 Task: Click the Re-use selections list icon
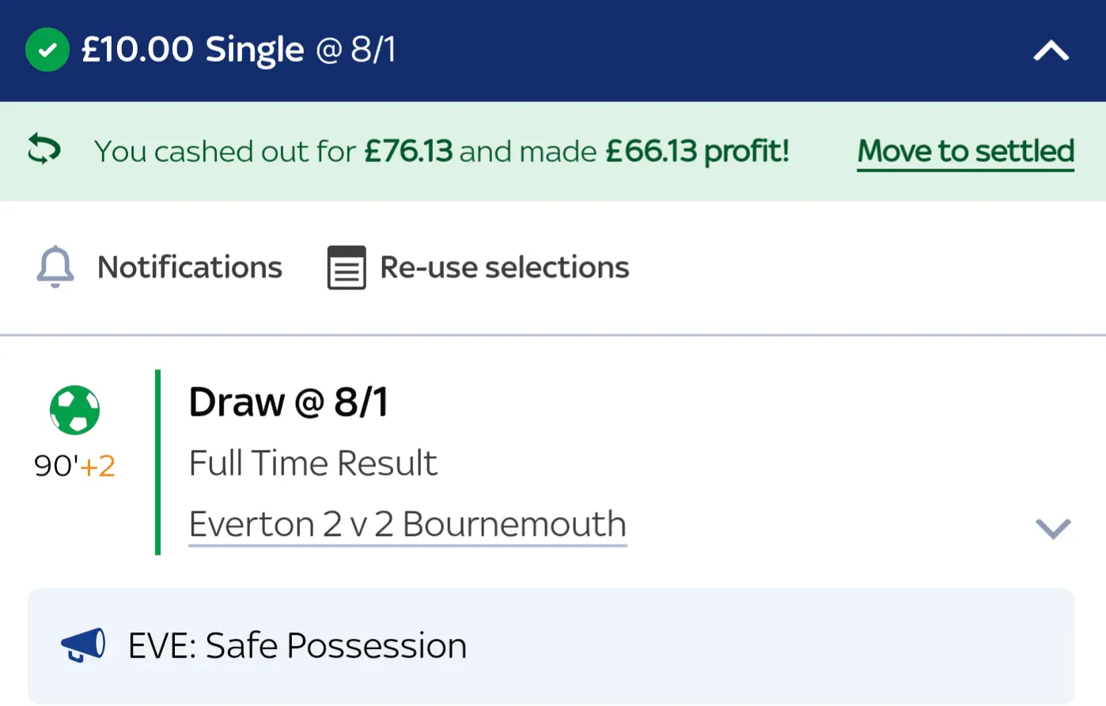[x=347, y=268]
